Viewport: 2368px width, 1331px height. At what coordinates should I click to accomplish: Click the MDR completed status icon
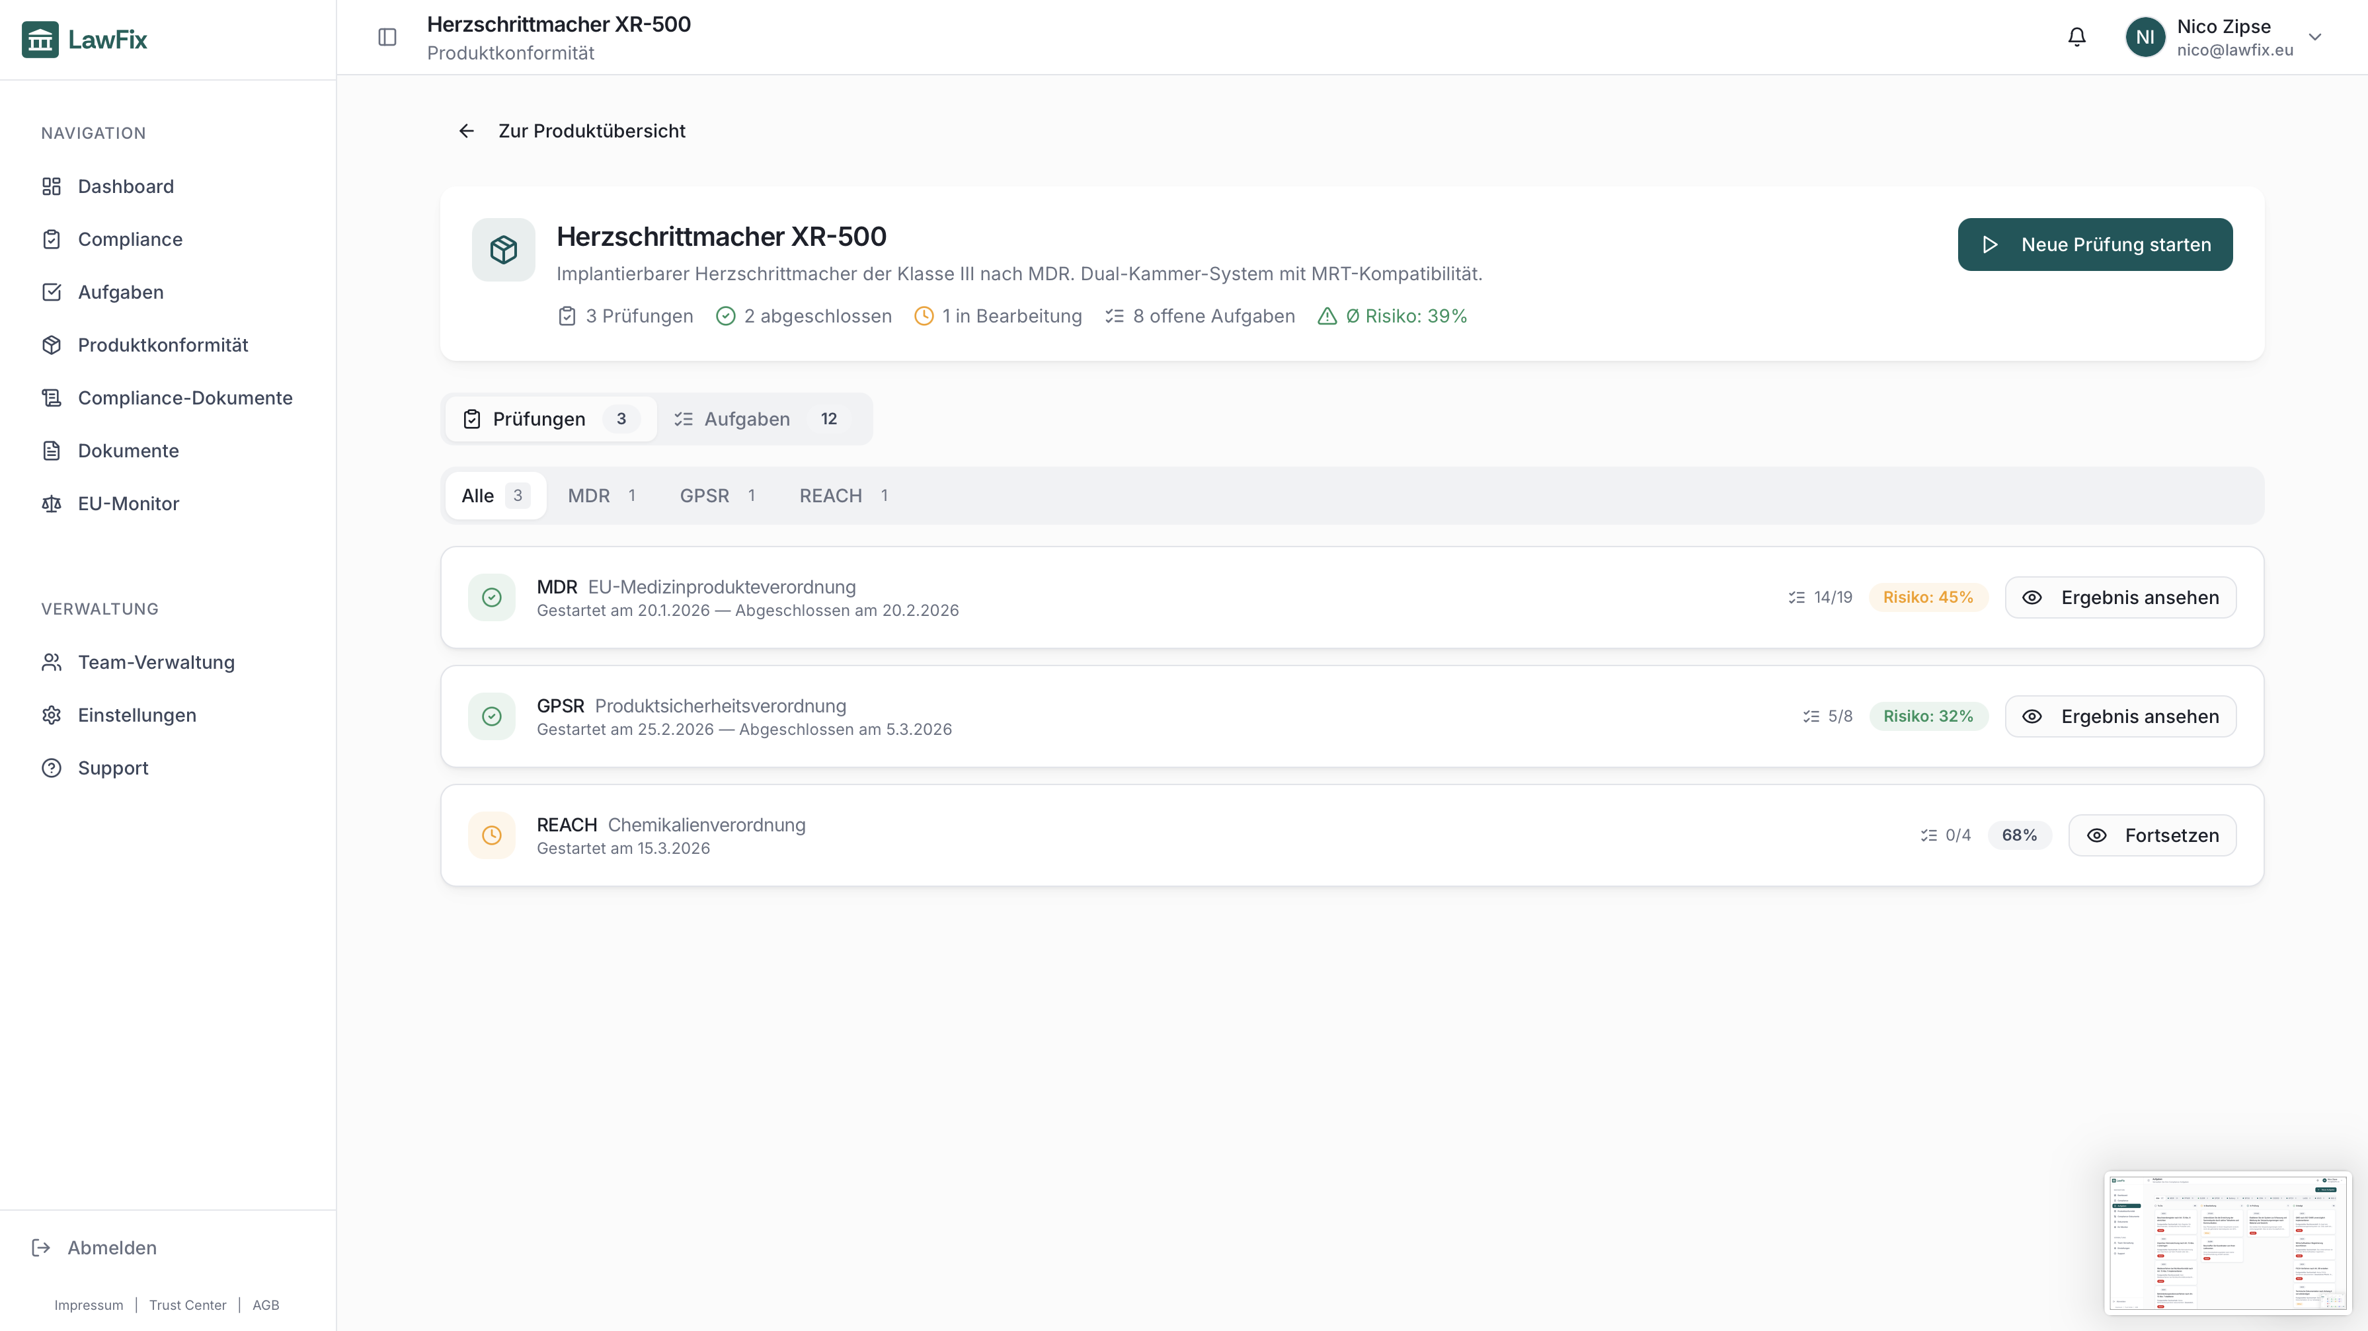click(x=492, y=597)
